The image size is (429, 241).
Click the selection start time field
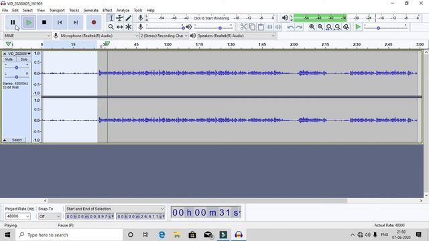(x=90, y=216)
